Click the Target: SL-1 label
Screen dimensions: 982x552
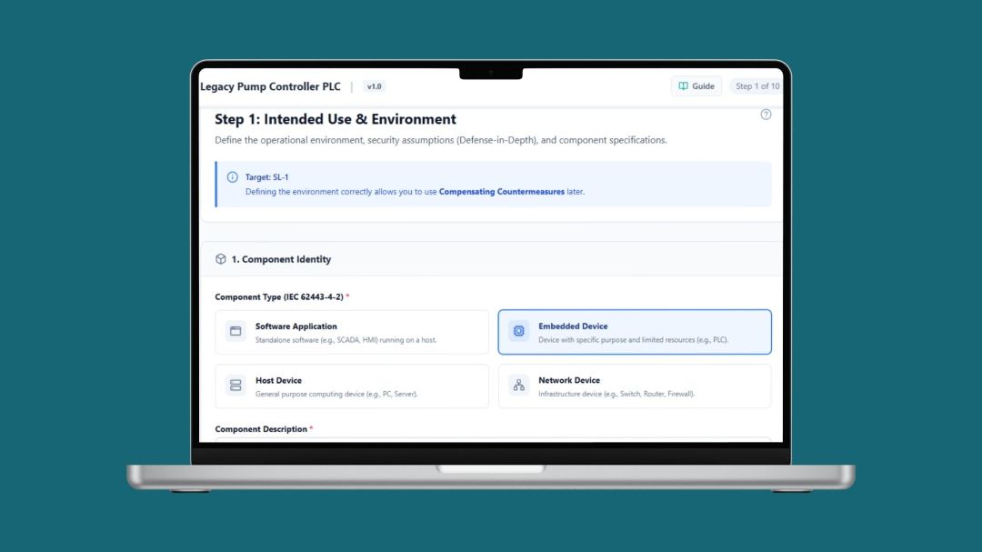[266, 177]
